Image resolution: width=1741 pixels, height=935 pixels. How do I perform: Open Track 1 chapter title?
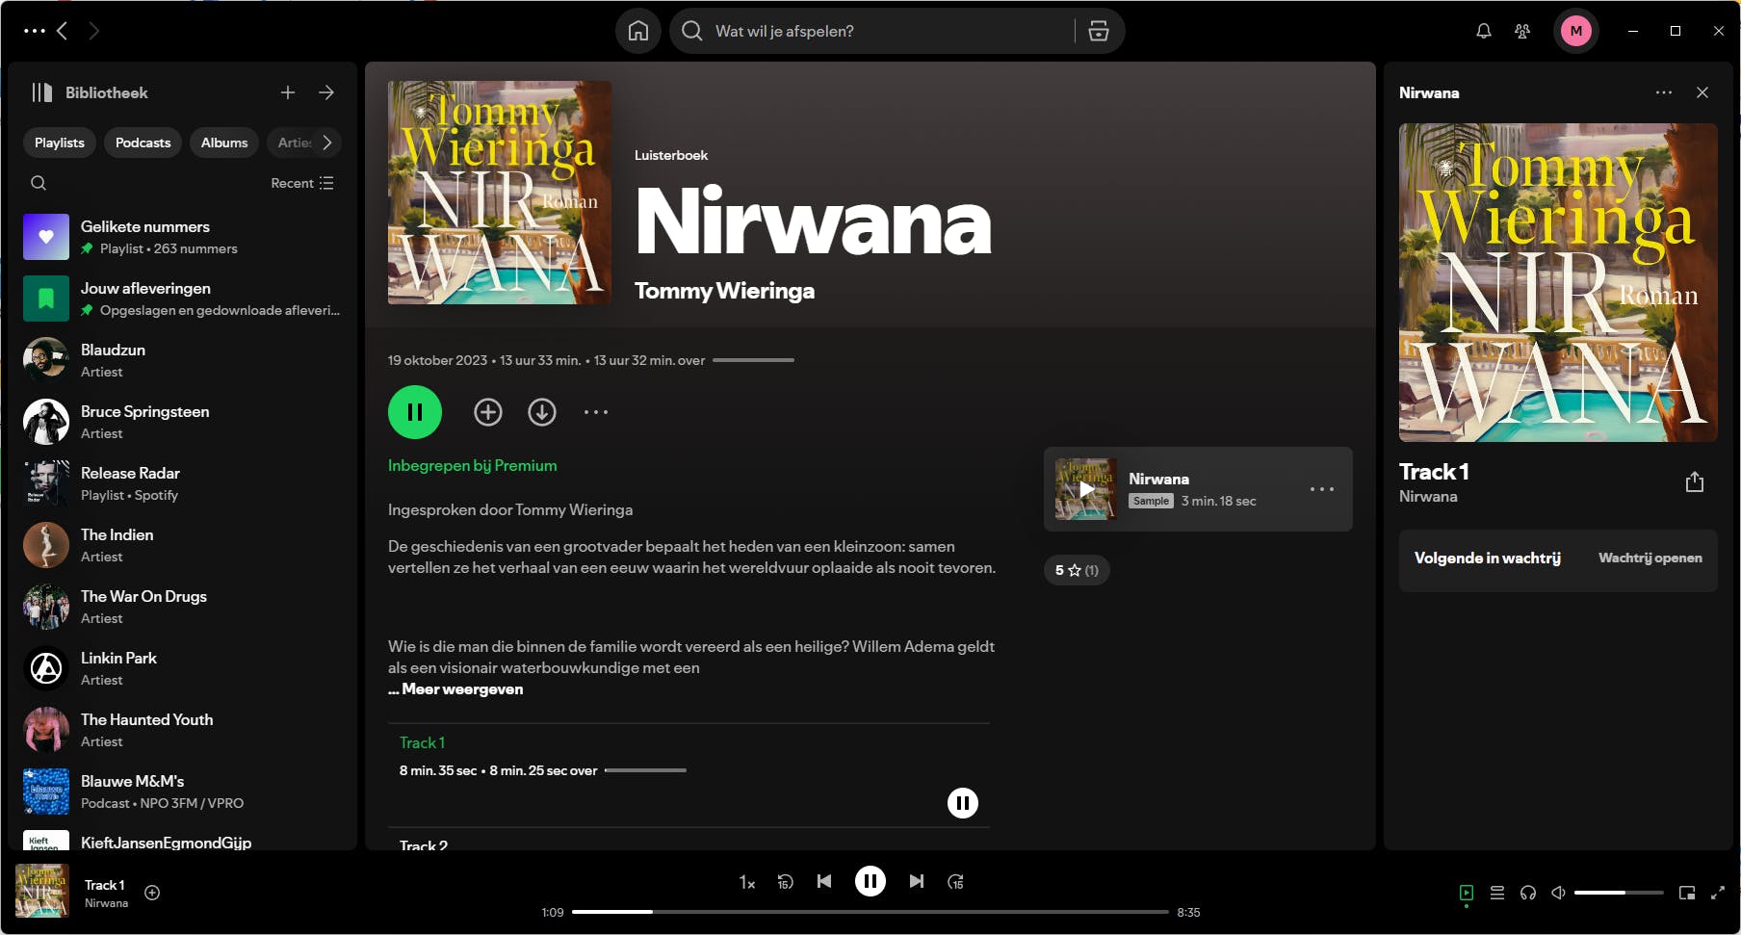tap(422, 742)
